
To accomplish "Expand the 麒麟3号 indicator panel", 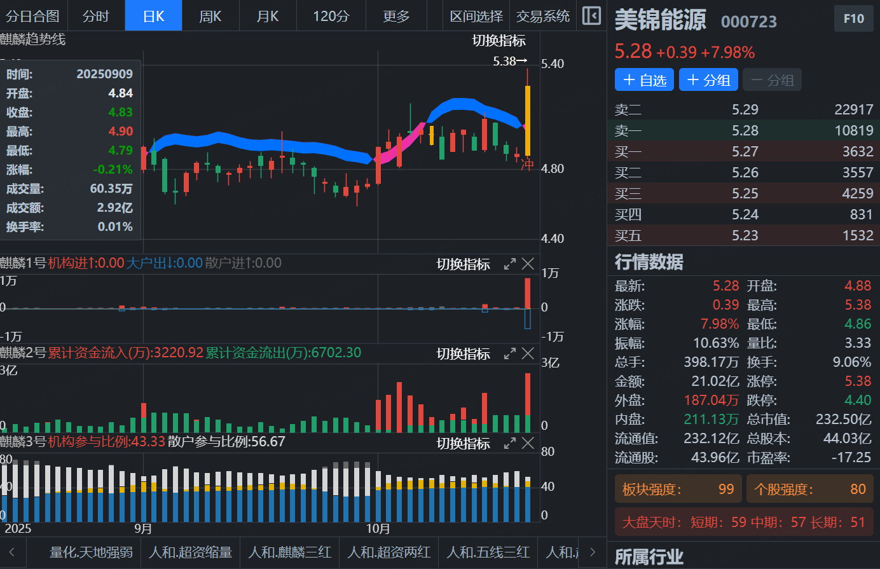I will coord(509,443).
